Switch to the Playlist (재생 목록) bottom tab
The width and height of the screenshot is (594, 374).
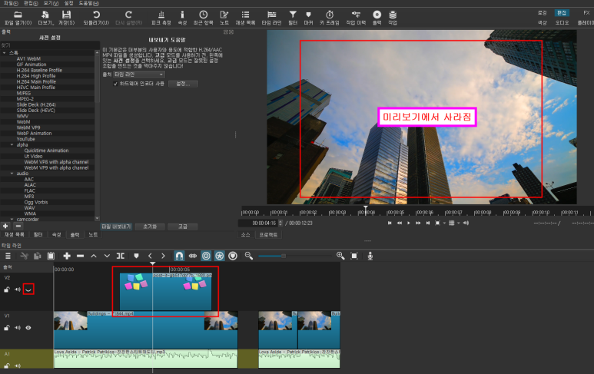tap(14, 235)
